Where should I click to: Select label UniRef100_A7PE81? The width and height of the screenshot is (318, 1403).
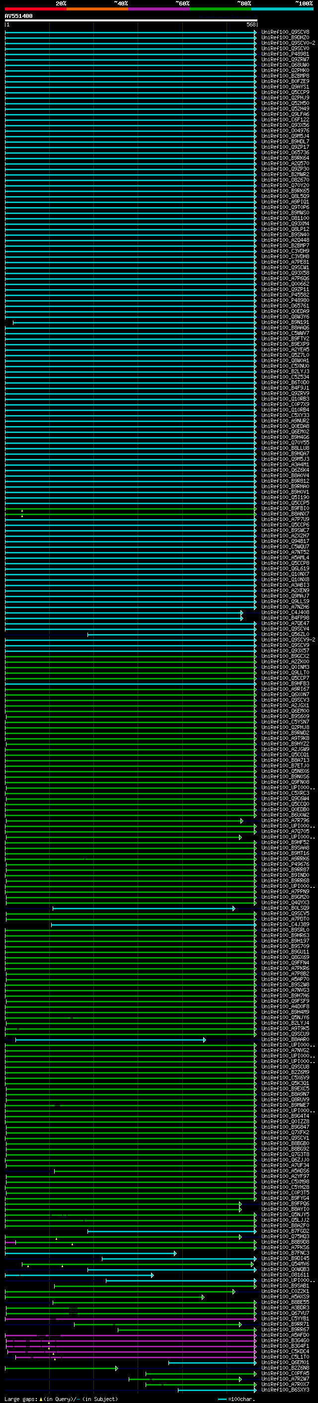[x=285, y=262]
